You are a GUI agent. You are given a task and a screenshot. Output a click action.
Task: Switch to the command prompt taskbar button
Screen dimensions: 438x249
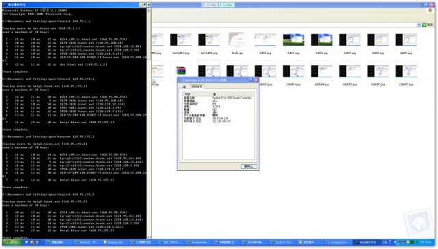[x=367, y=242]
